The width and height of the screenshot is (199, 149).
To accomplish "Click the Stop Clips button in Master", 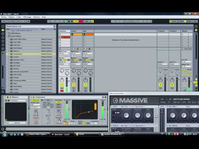I will click(x=187, y=49).
